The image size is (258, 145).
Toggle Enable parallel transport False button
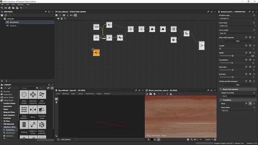pos(237,85)
